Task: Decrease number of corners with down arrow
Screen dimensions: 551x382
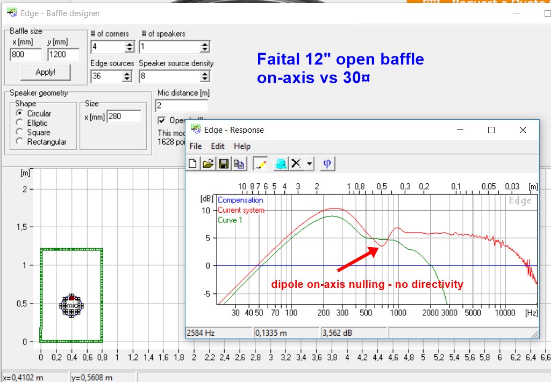Action: pyautogui.click(x=130, y=49)
